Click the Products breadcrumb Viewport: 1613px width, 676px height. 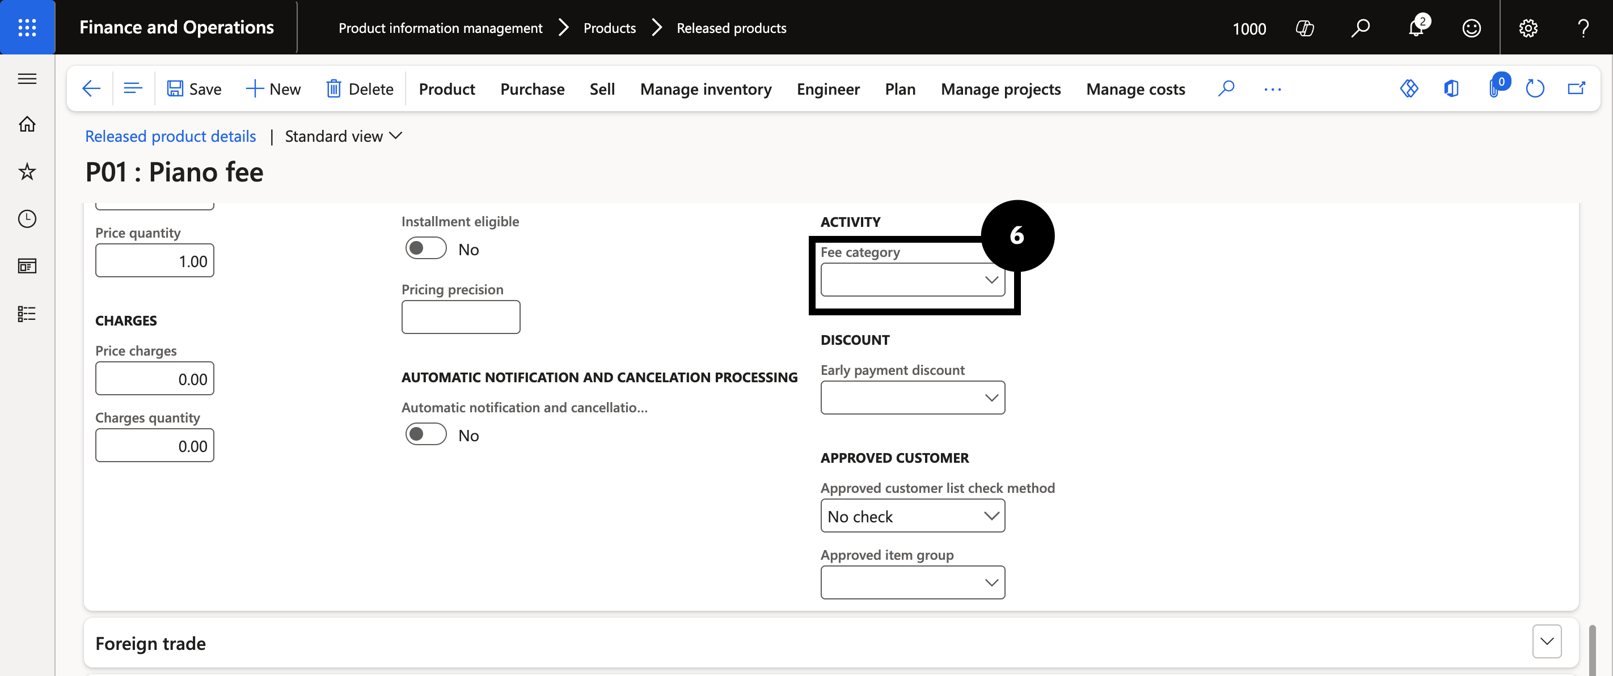[x=609, y=28]
